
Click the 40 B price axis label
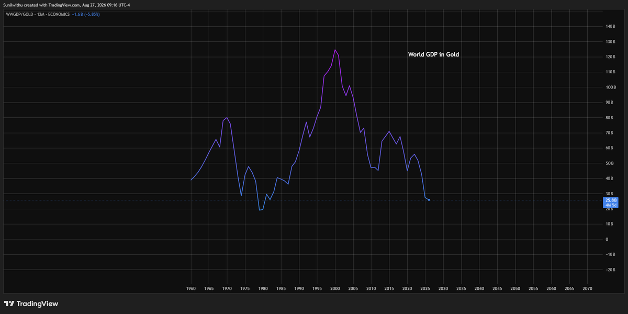(610, 178)
